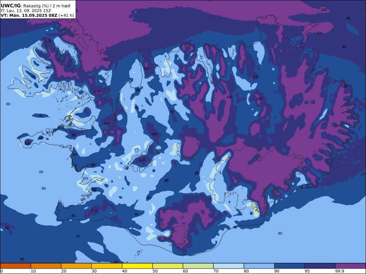This screenshot has height=274, width=366.
Task: Click the legend tick label "20"
Action: (64, 271)
